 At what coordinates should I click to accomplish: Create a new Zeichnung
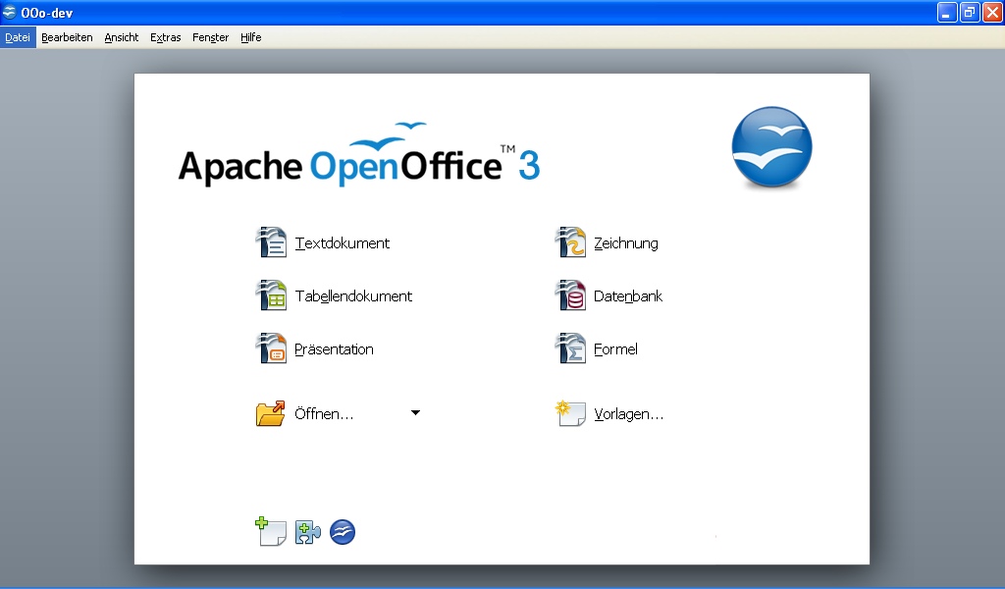[x=625, y=242]
